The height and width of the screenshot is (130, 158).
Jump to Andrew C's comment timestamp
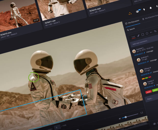click(x=142, y=63)
